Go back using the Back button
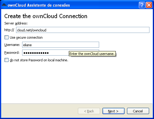This screenshot has height=119, width=154. pyautogui.click(x=89, y=111)
